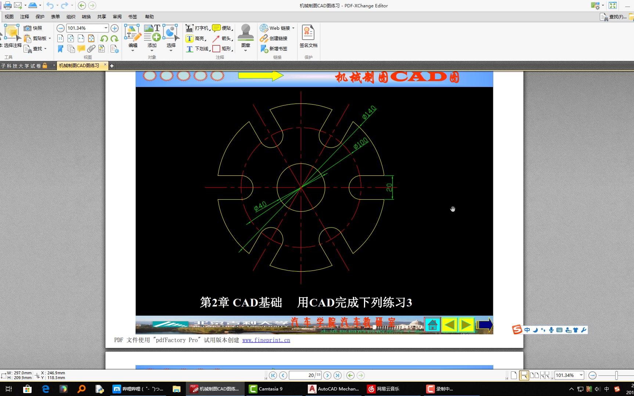
Task: Toggle single page view mode
Action: click(514, 375)
